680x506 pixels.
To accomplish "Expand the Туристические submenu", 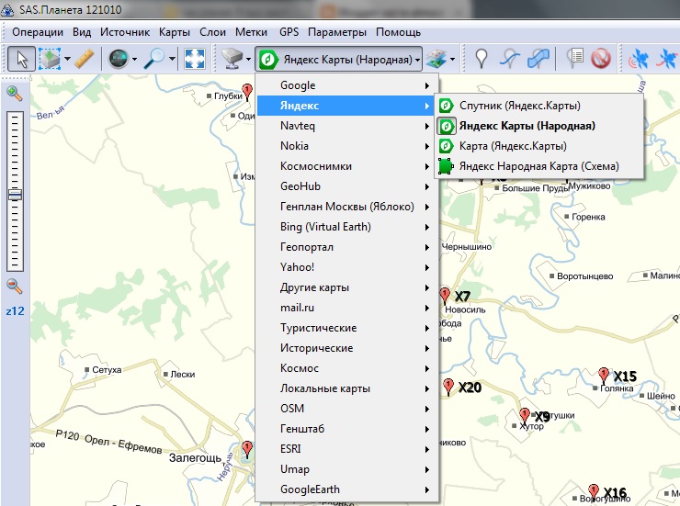I will tap(347, 328).
